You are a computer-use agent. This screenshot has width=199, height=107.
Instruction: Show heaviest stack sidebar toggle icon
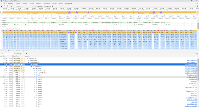point(197,54)
